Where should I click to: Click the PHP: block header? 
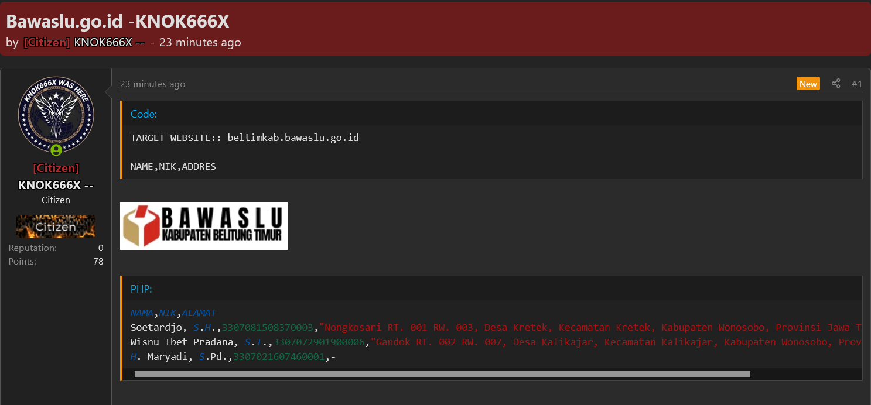click(491, 289)
